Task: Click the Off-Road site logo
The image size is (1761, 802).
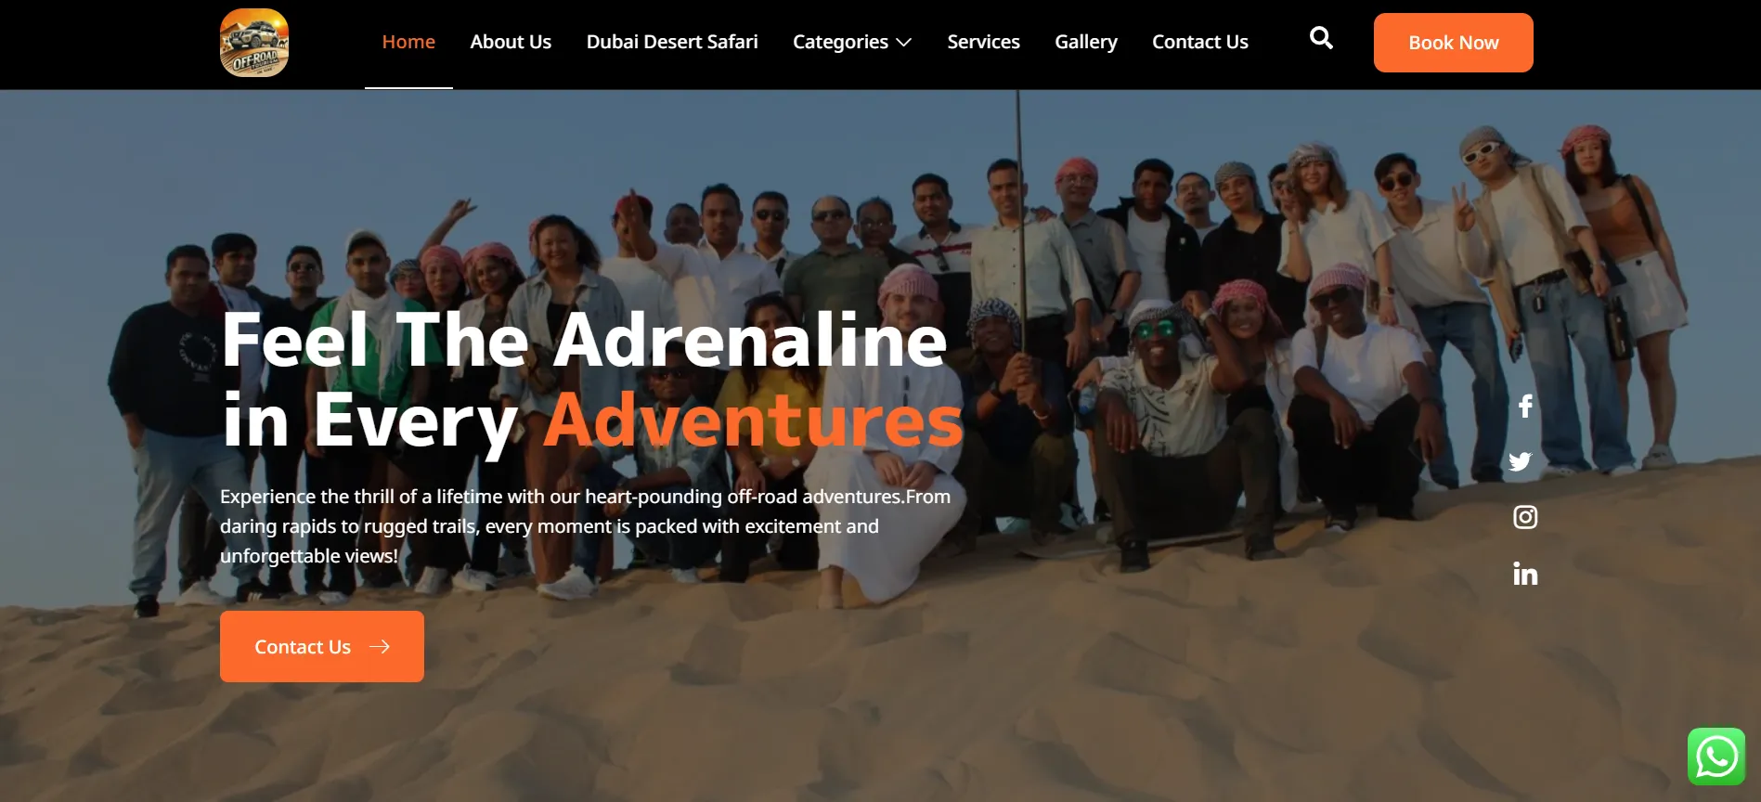Action: 254,43
